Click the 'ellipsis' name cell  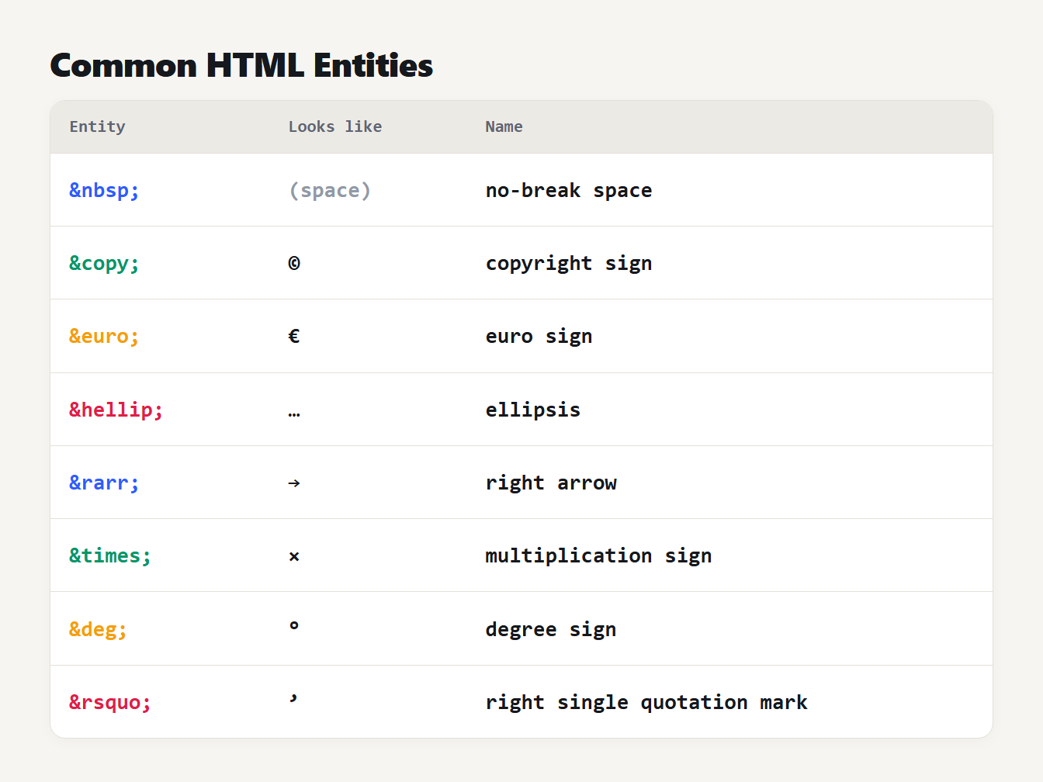click(x=533, y=410)
